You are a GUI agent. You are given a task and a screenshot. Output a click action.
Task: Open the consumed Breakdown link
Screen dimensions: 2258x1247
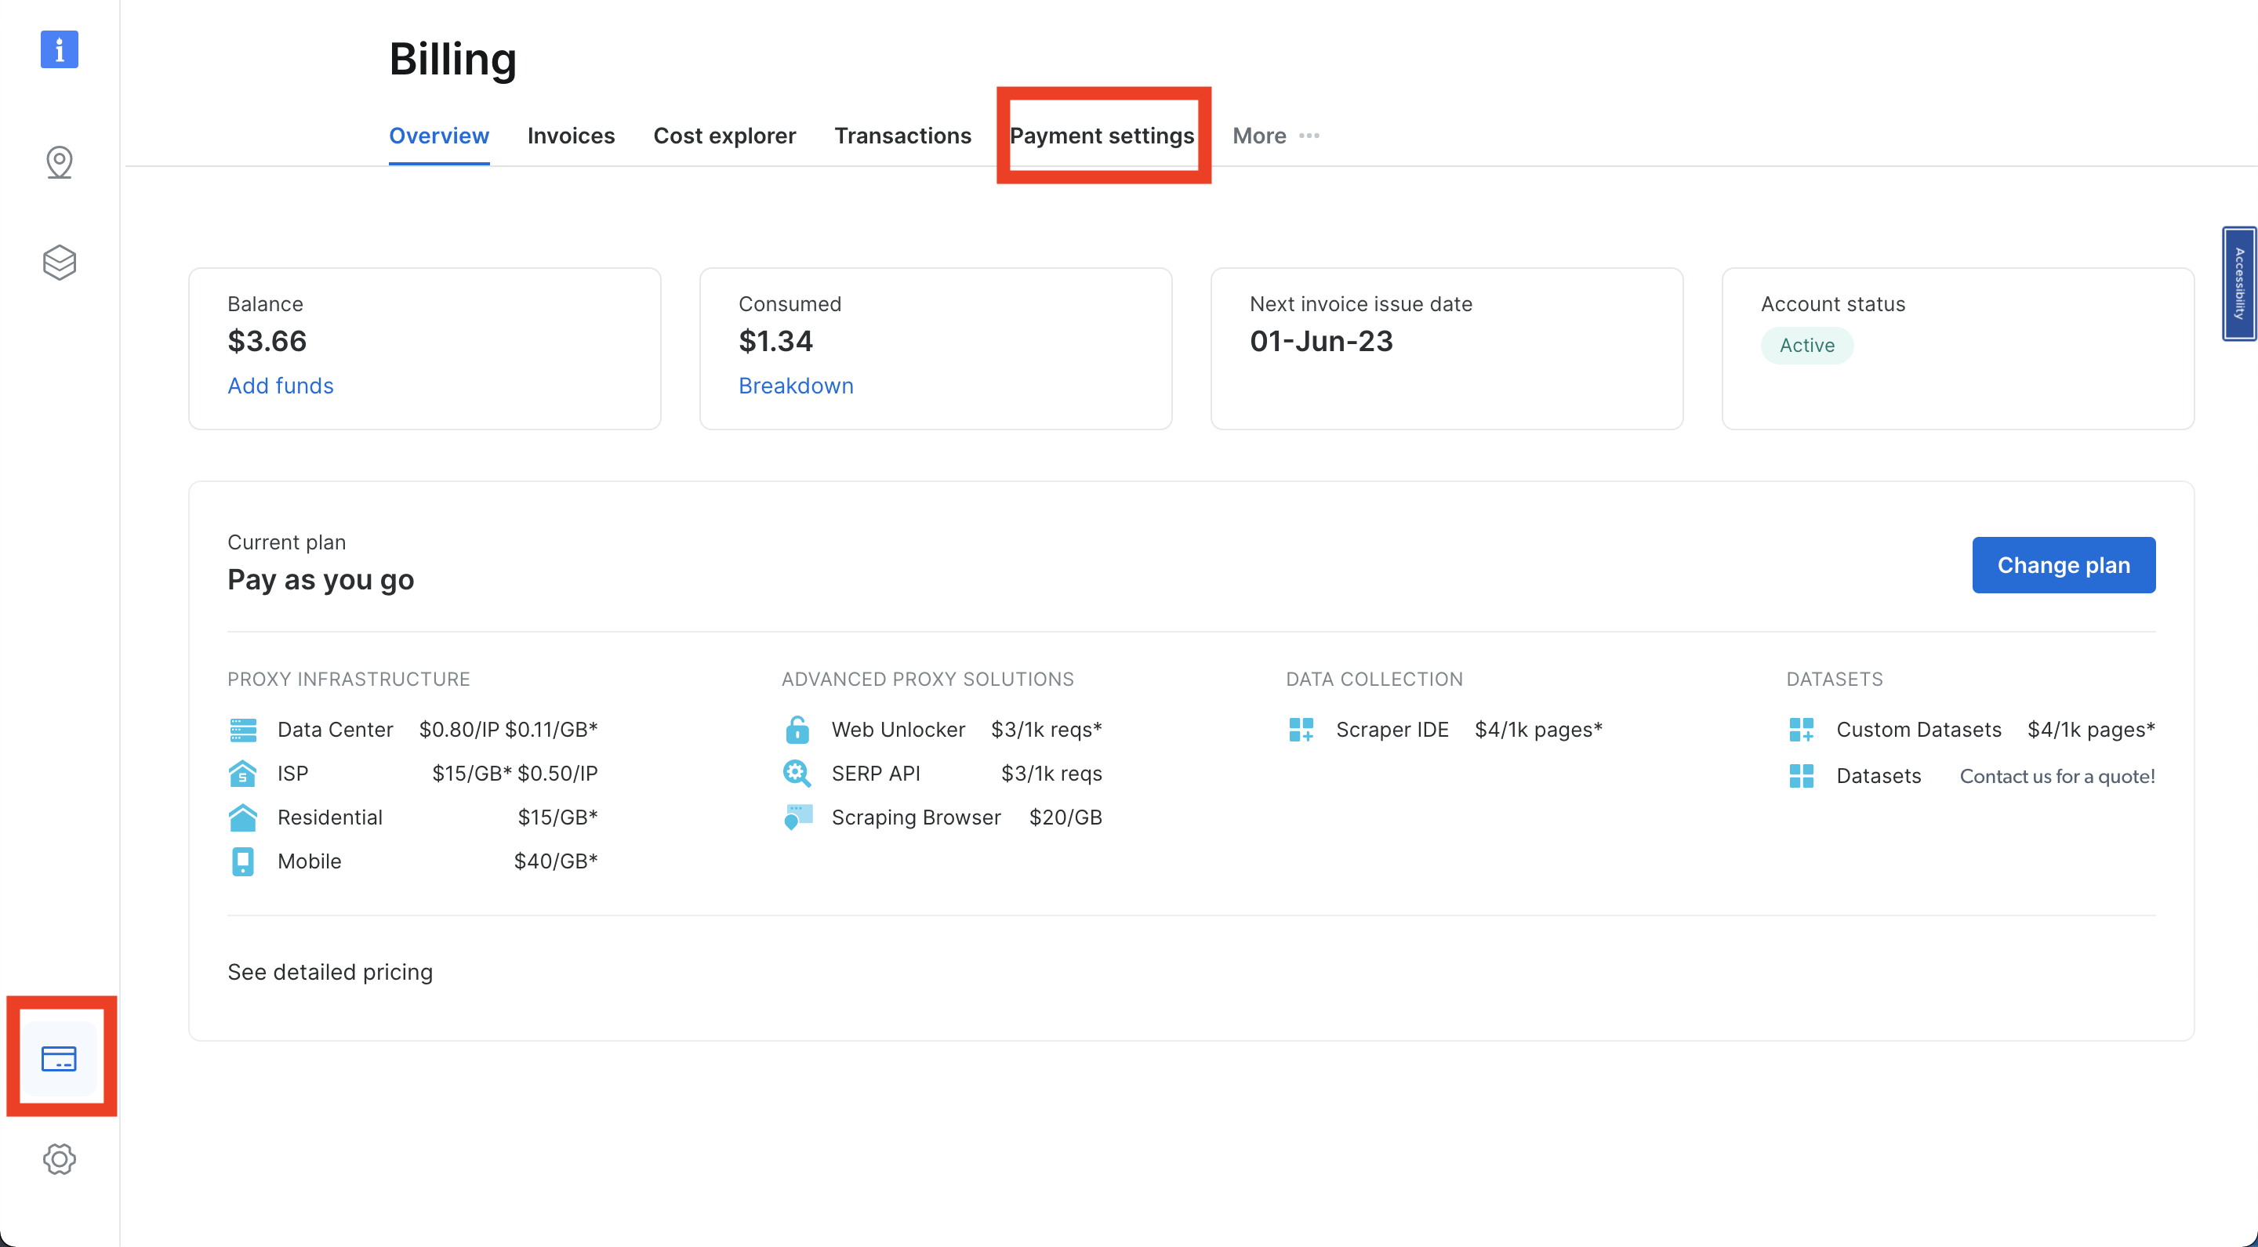(796, 386)
